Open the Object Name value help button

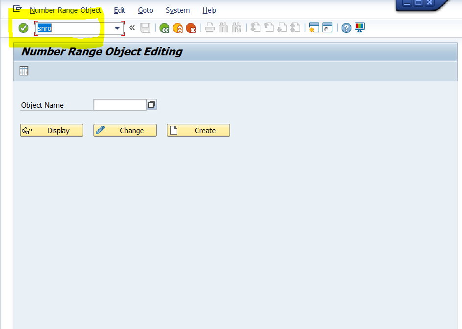pos(151,105)
